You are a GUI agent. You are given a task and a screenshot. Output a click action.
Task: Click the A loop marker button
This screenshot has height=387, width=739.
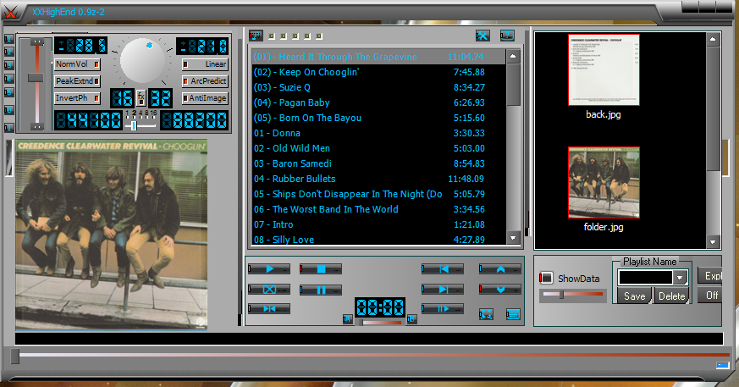[347, 319]
